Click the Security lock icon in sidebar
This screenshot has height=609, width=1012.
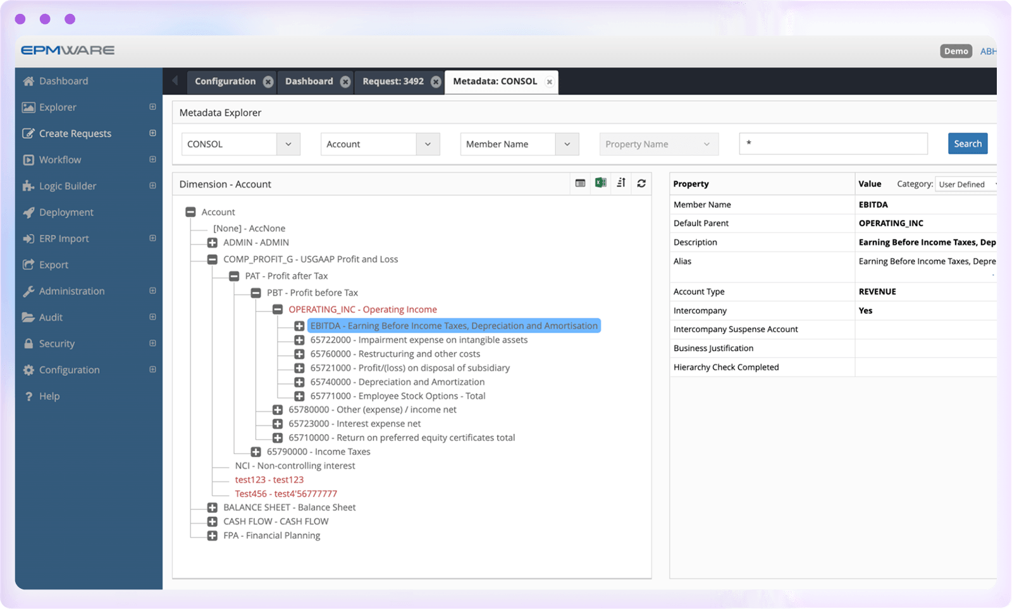coord(28,344)
